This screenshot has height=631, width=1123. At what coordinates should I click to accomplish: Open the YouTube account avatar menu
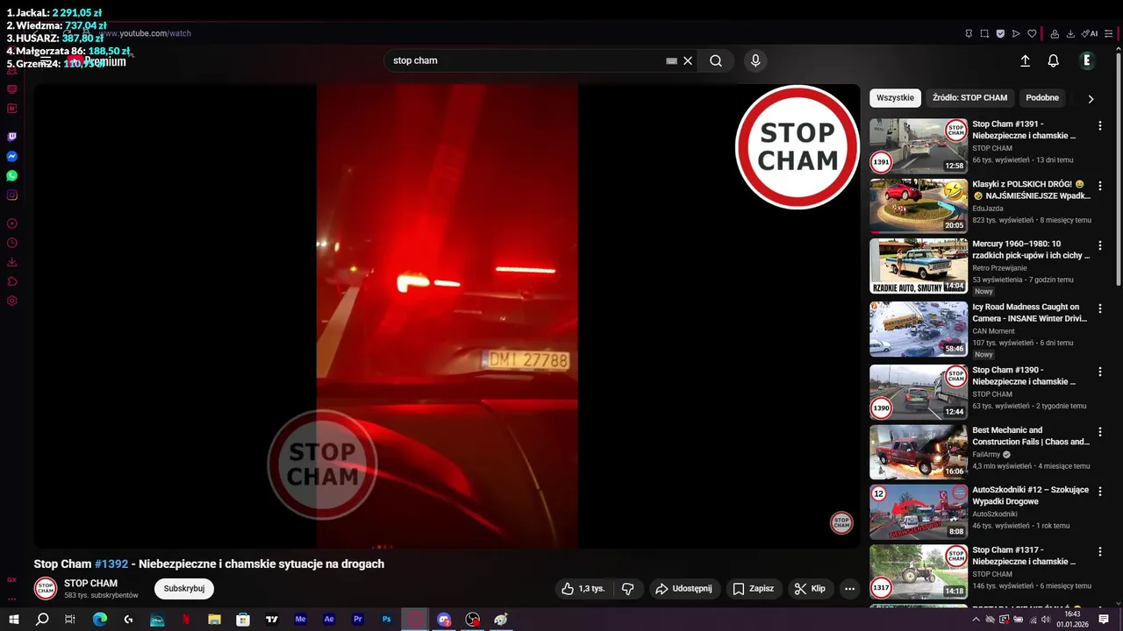[1086, 60]
